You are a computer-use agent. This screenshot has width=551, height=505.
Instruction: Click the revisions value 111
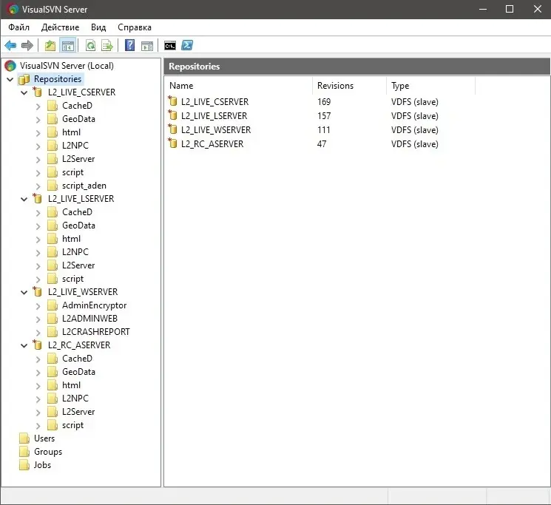[324, 130]
